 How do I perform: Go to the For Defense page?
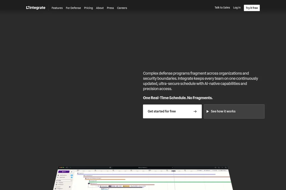click(73, 8)
